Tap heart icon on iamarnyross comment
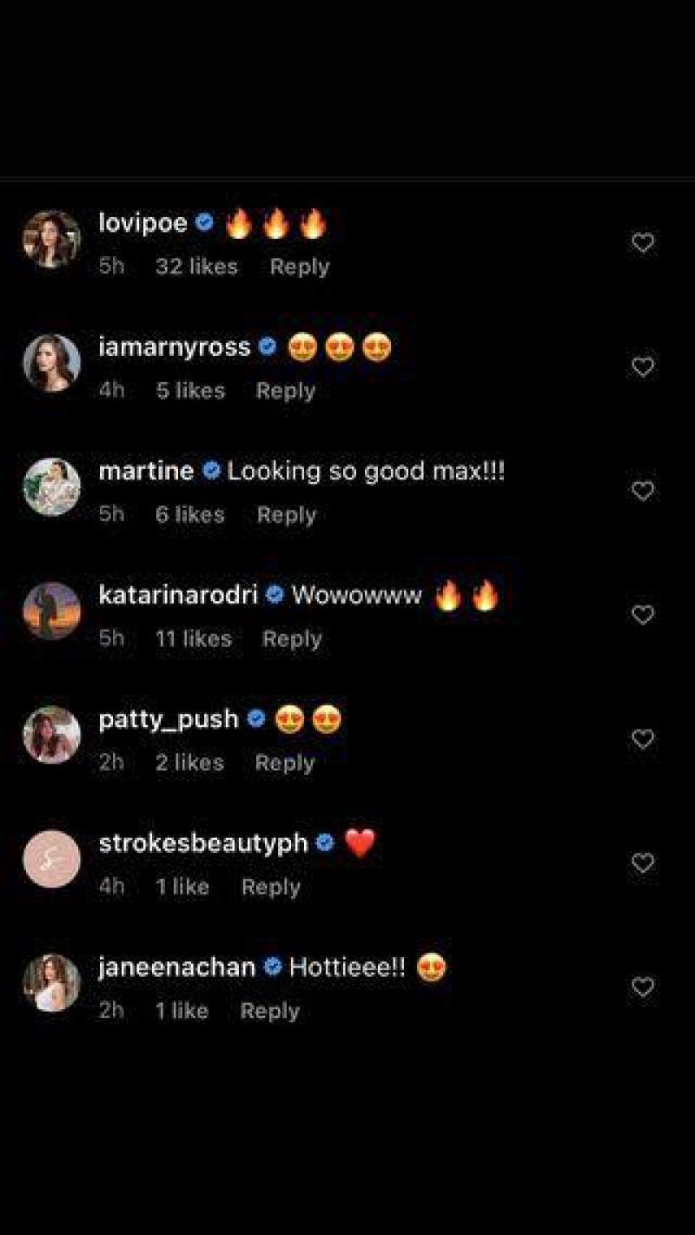Screen dimensions: 695x1235 pyautogui.click(x=642, y=367)
